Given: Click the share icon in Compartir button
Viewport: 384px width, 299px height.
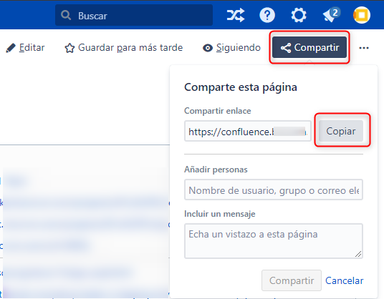Looking at the screenshot, I should pos(286,48).
